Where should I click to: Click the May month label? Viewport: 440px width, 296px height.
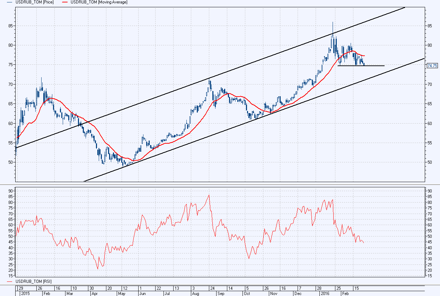click(x=122, y=293)
